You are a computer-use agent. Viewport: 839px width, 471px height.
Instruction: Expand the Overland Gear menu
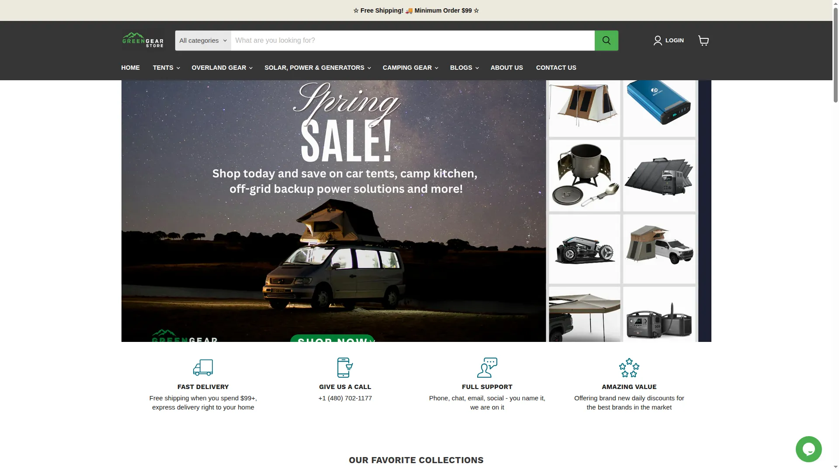coord(222,68)
